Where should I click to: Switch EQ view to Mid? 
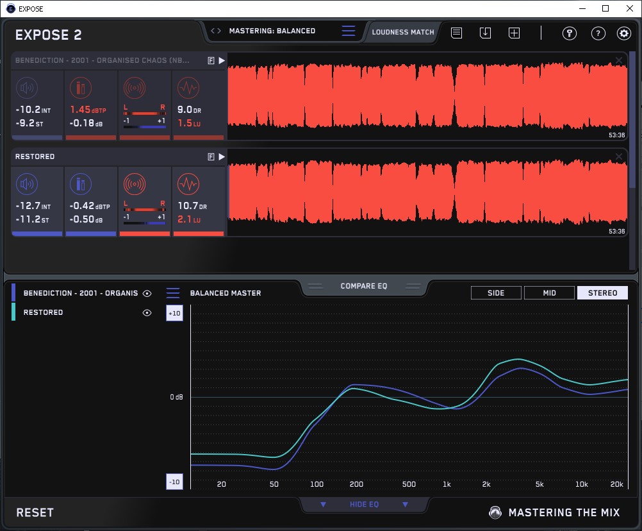pyautogui.click(x=549, y=293)
